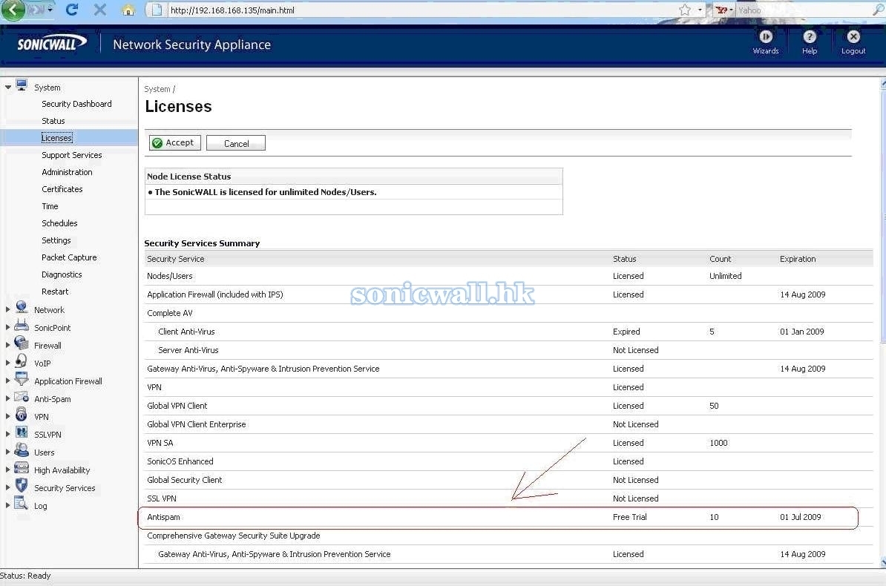Screen dimensions: 886x586
Task: Expand the Firewall tree section
Action: [x=8, y=345]
